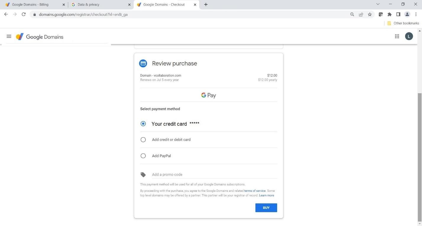Open the Learn more link
The image size is (422, 226).
[266, 195]
